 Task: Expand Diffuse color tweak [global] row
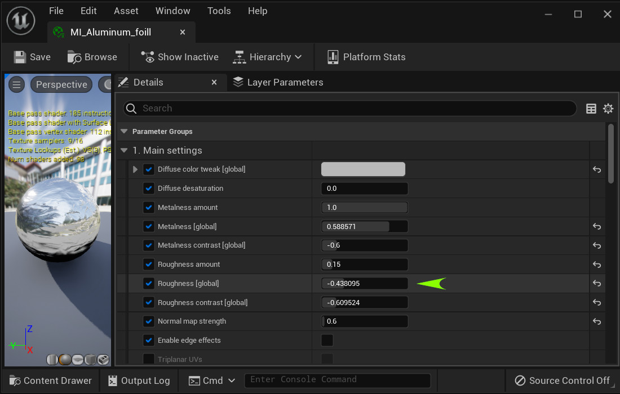point(135,169)
